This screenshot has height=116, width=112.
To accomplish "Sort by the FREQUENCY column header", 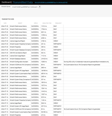I will [x=58, y=23].
